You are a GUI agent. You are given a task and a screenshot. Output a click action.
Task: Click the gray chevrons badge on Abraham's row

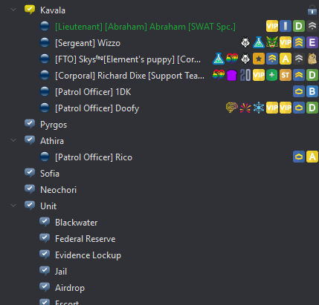[312, 26]
